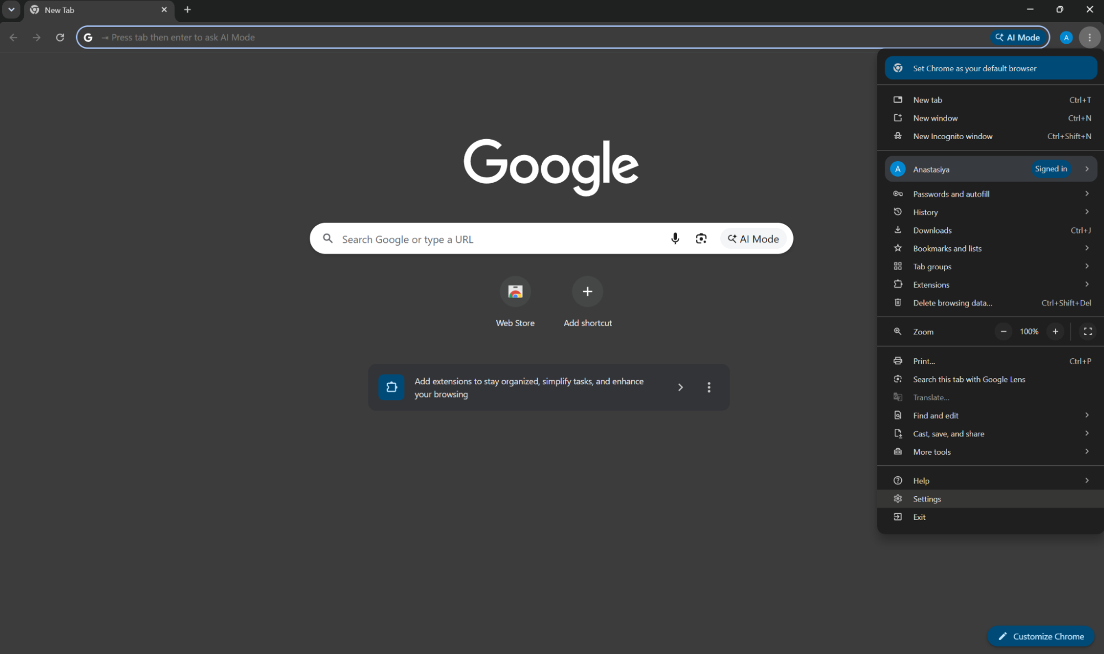
Task: Expand Bookmarks and lists submenu
Action: click(991, 248)
